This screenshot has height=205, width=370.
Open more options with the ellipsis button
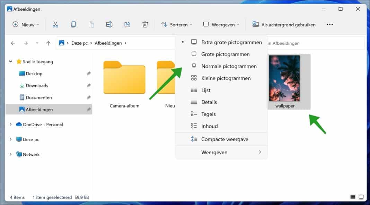coord(329,24)
